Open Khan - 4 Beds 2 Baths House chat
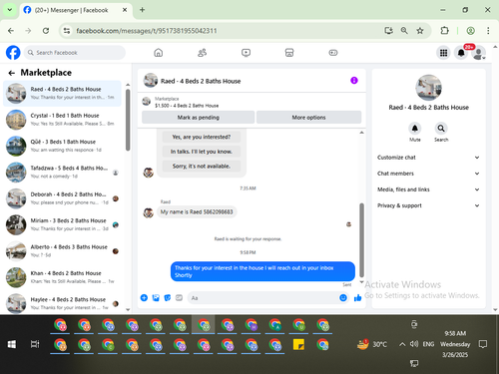This screenshot has width=499, height=374. [62, 277]
